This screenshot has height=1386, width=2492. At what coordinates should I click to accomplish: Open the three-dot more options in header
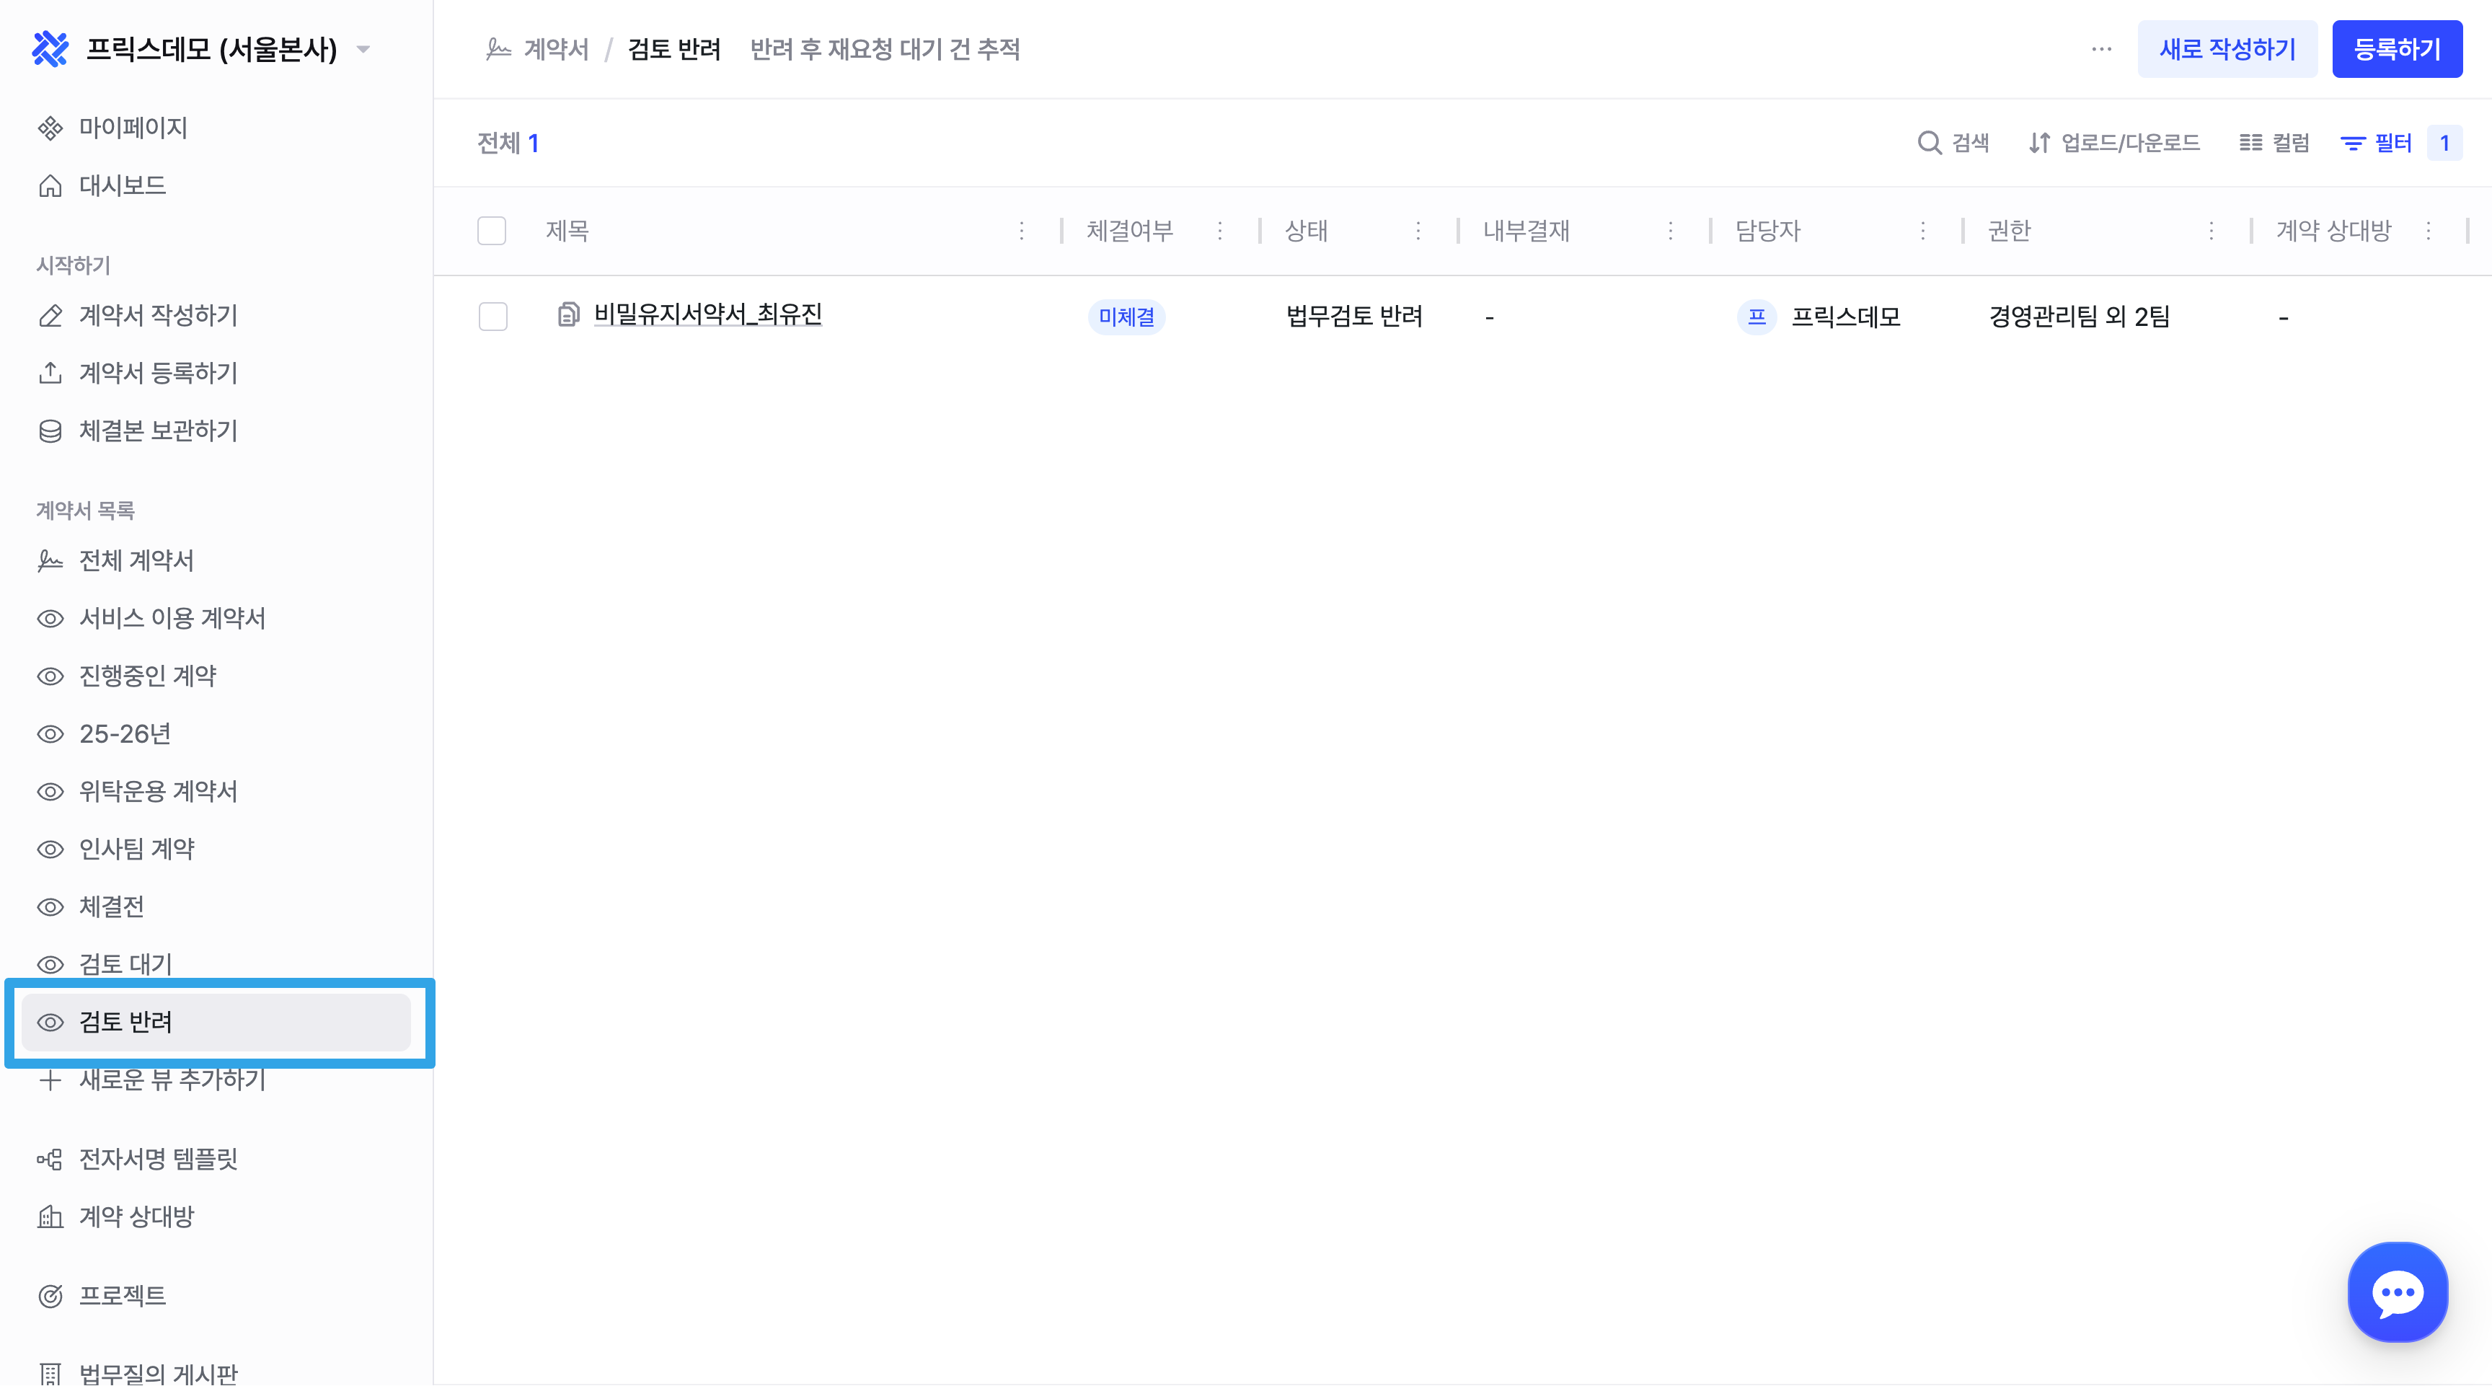[2101, 49]
